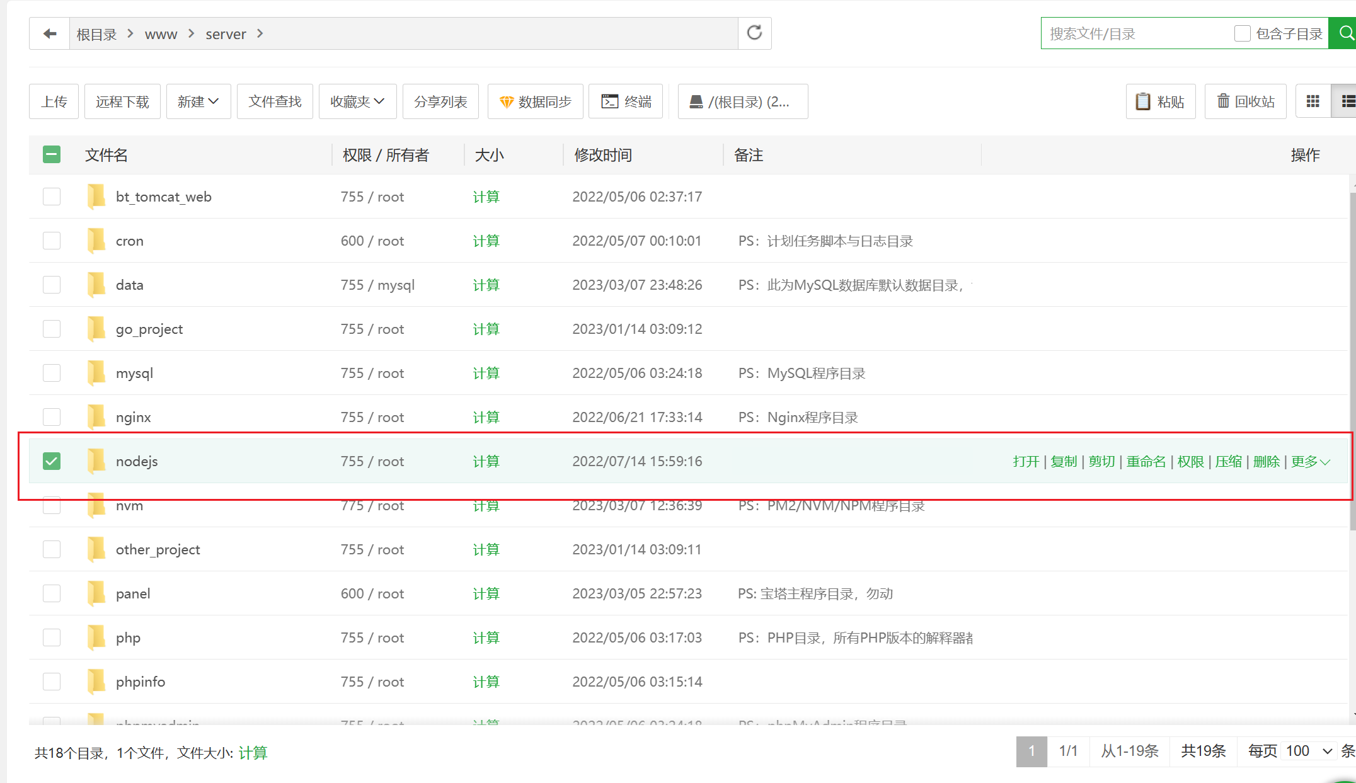Check the 包含子目录 checkbox
This screenshot has width=1356, height=783.
coord(1242,33)
